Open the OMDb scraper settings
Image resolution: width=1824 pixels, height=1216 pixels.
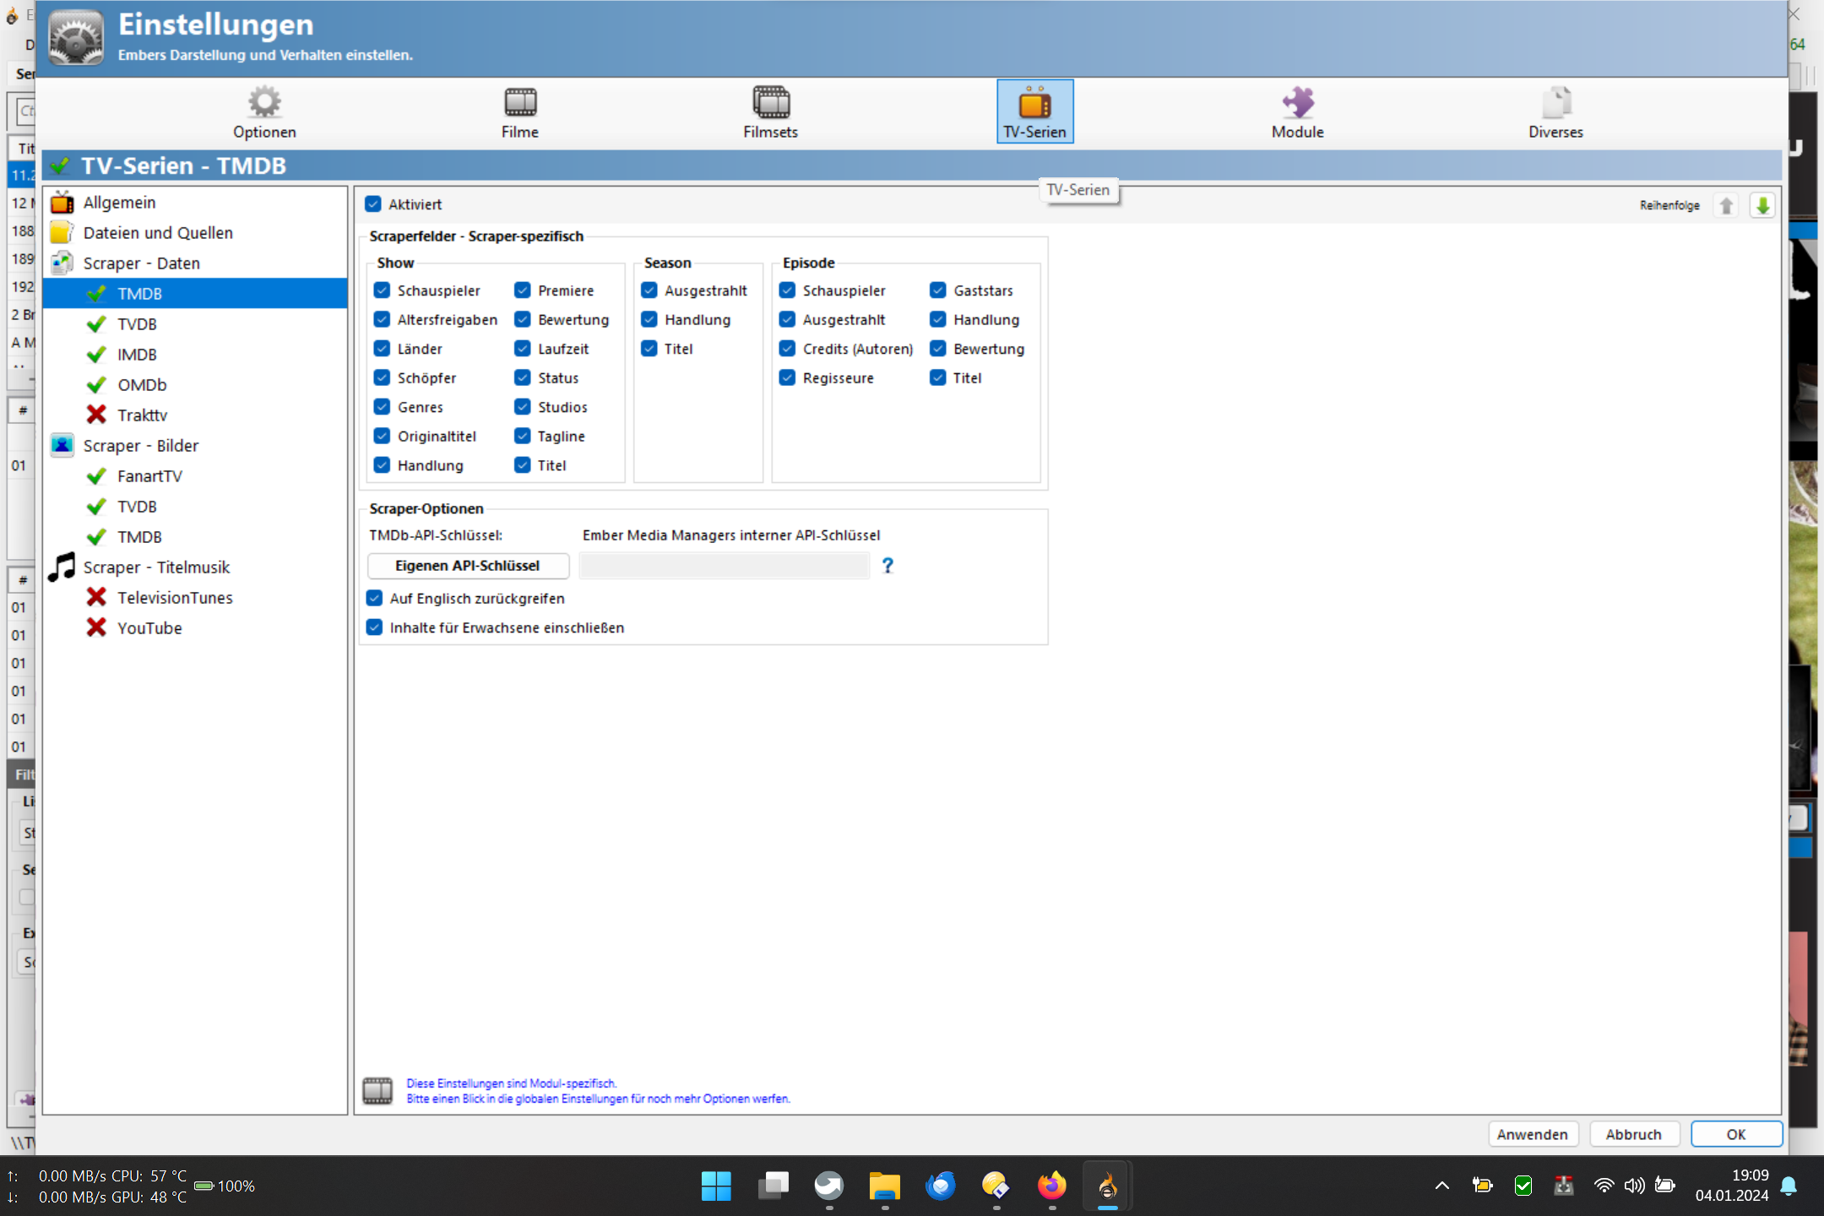point(142,385)
